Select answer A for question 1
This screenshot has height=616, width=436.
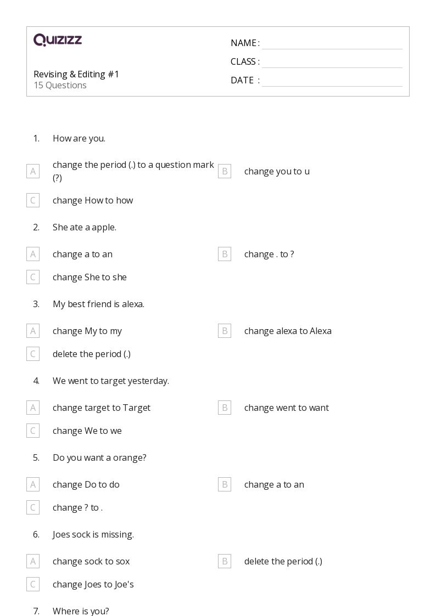(33, 171)
